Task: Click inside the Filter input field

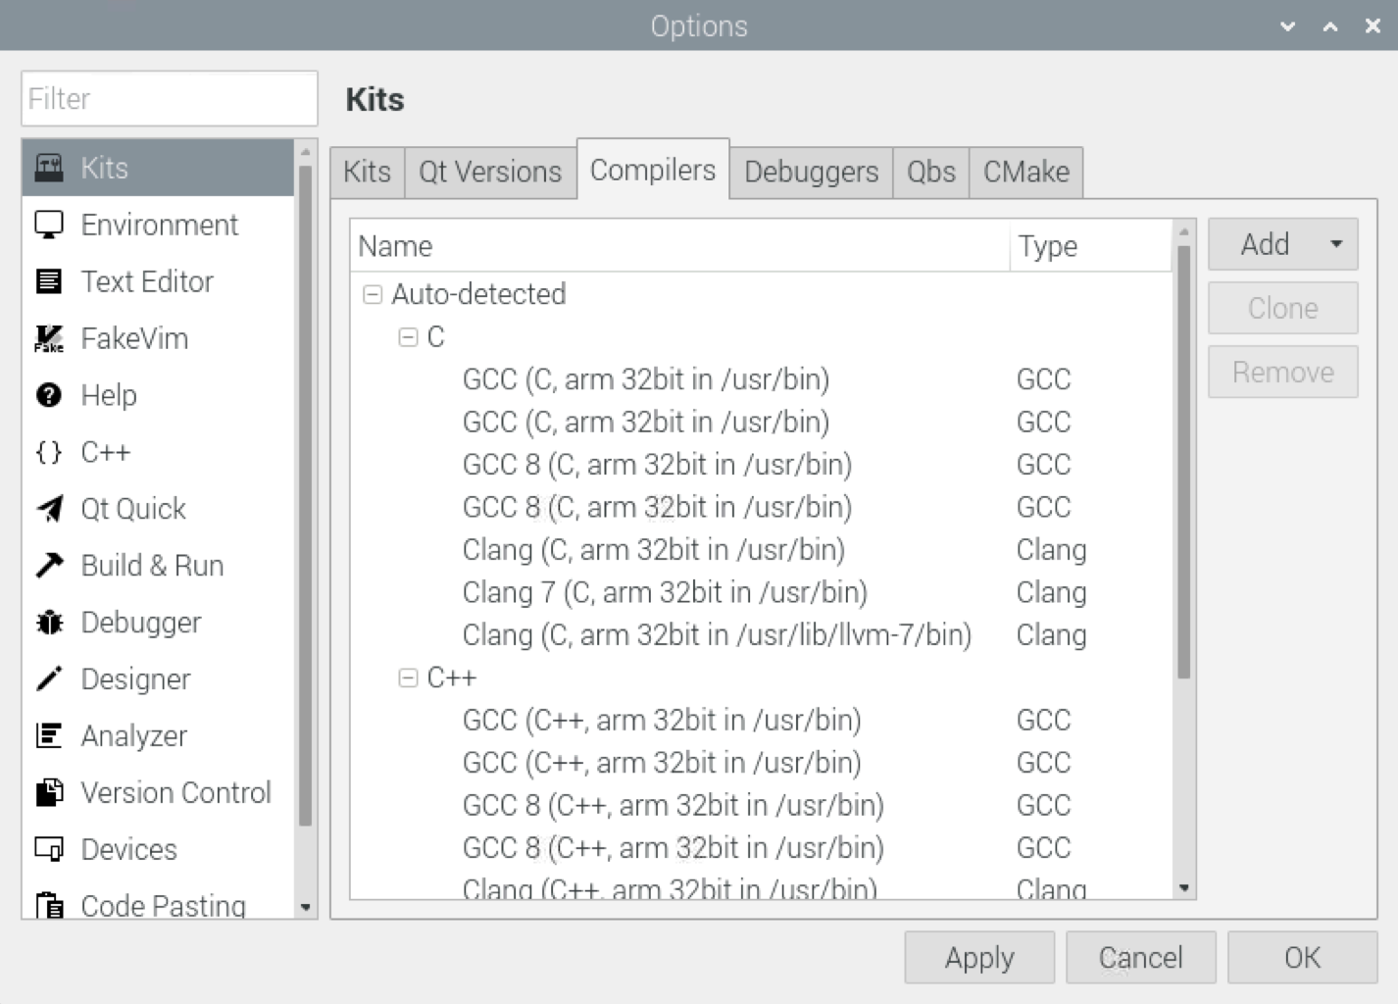Action: coord(169,98)
